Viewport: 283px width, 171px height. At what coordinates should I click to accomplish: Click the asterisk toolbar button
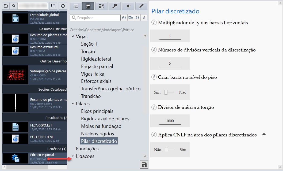128,6
